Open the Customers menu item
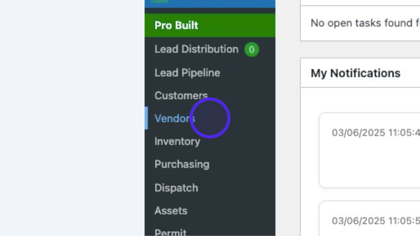The height and width of the screenshot is (236, 420). 181,96
